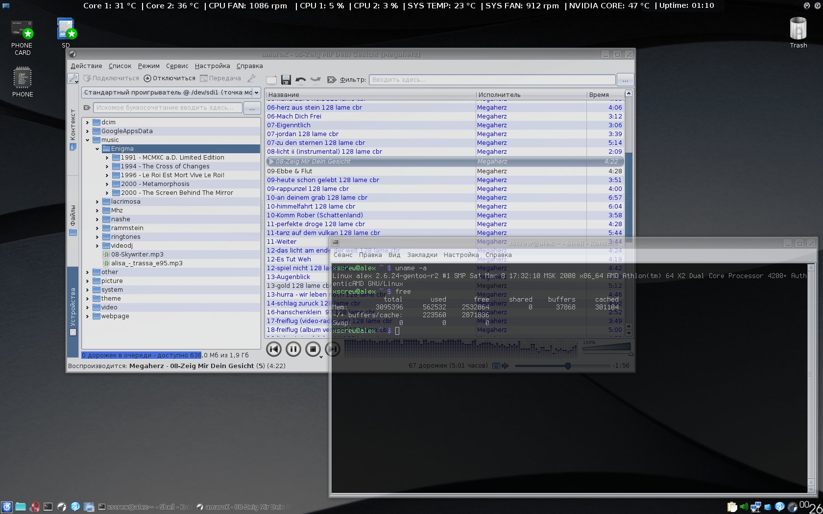Viewport: 823px width, 514px height.
Task: Pause the currently playing track
Action: click(293, 349)
